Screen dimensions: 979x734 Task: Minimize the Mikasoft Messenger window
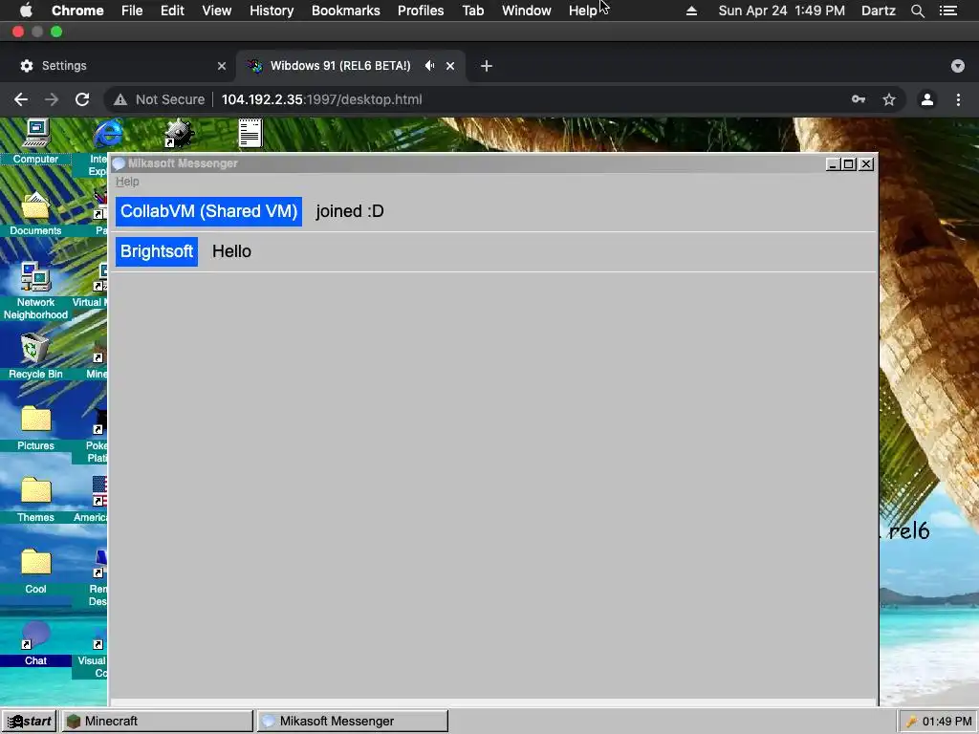(833, 164)
